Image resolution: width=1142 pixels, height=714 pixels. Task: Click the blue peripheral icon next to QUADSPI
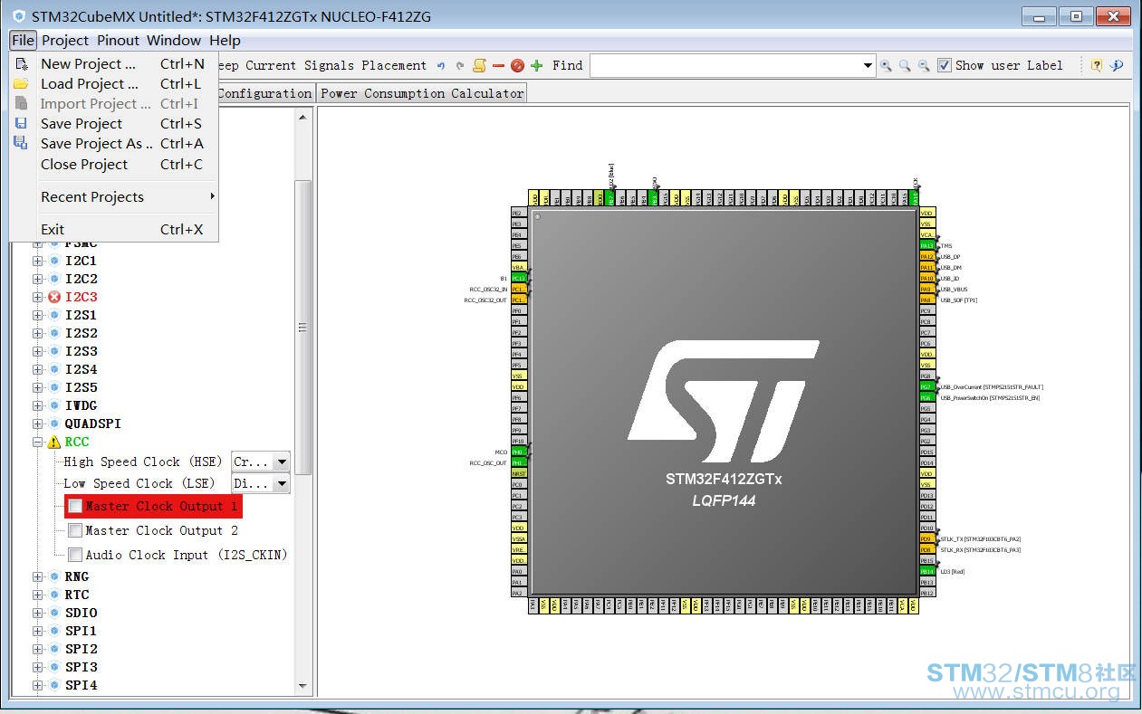click(x=54, y=424)
